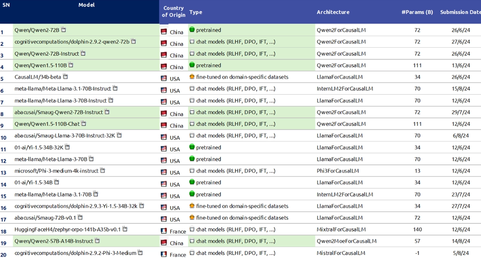
Task: Click the Architecture column header
Action: click(x=333, y=12)
